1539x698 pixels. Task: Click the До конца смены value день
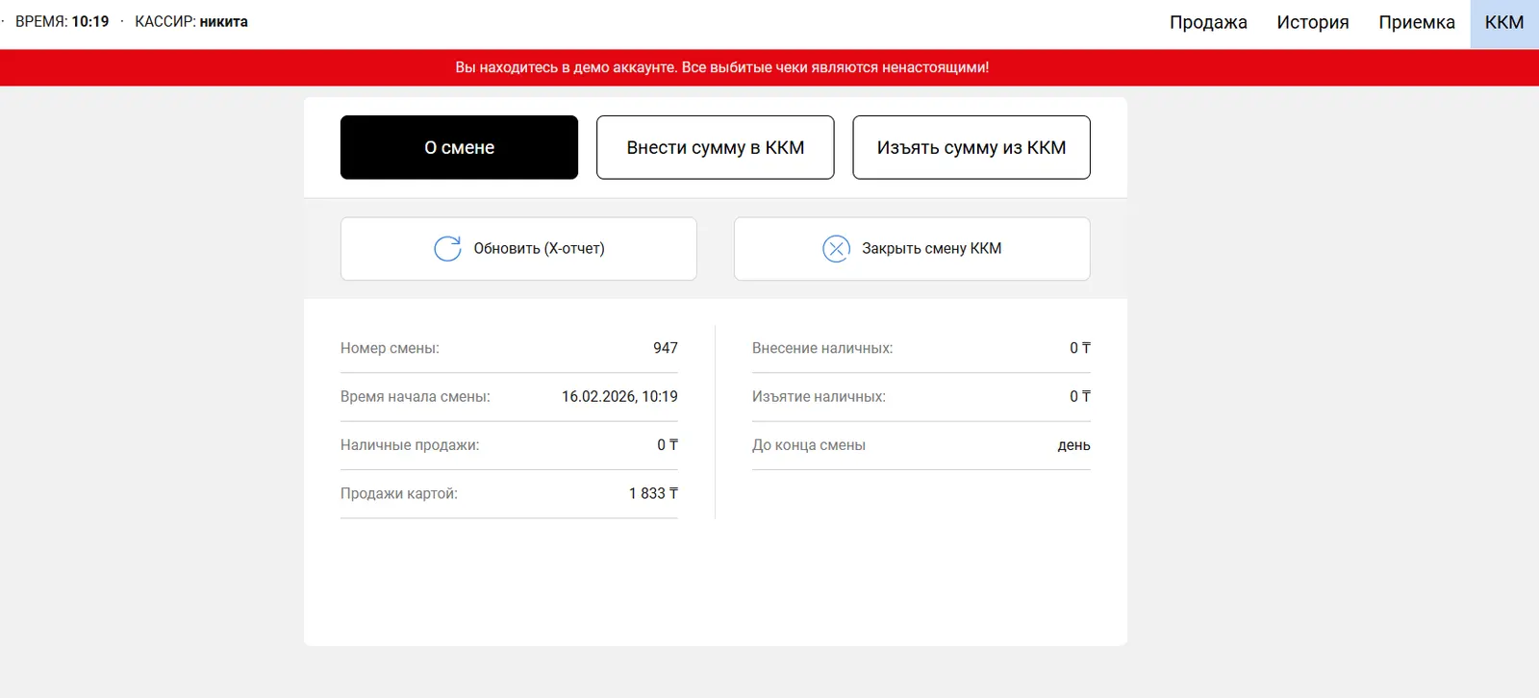coord(1073,446)
